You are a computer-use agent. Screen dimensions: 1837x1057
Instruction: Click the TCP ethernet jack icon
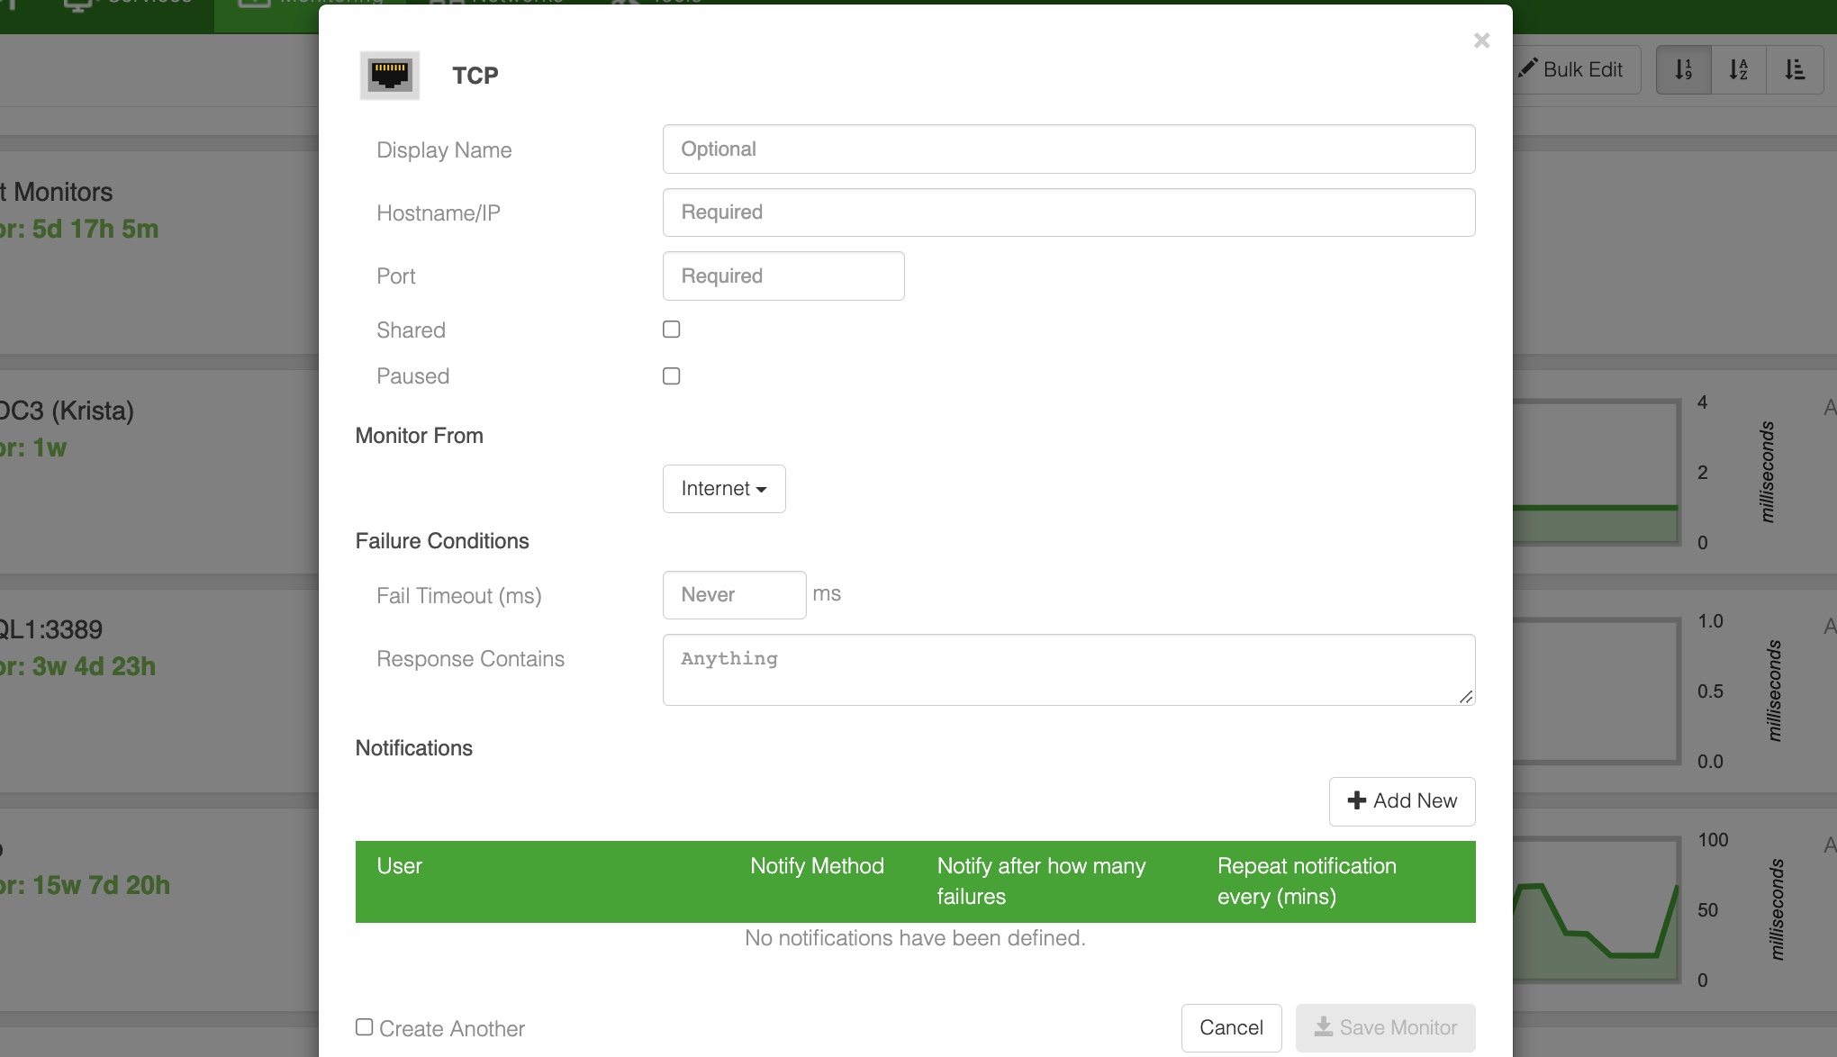[x=389, y=75]
